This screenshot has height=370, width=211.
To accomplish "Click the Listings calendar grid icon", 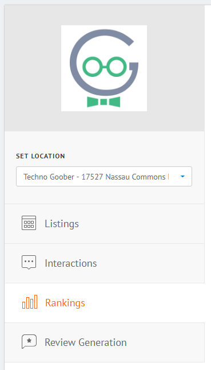I will point(29,223).
